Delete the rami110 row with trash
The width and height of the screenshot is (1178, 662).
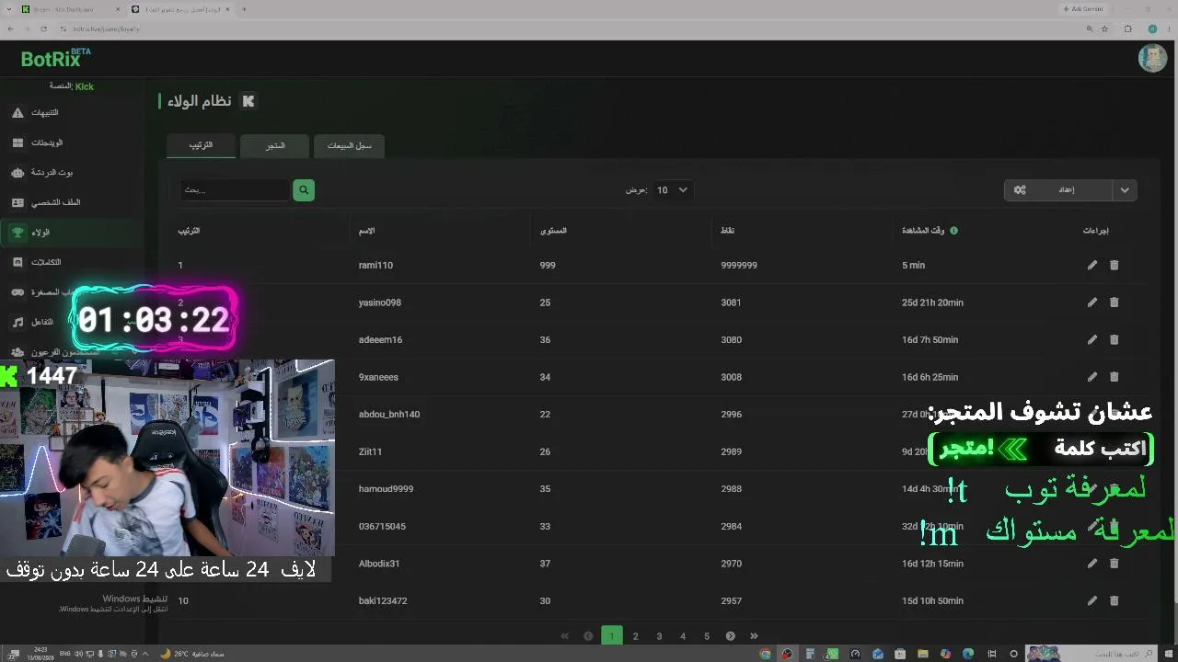tap(1114, 265)
